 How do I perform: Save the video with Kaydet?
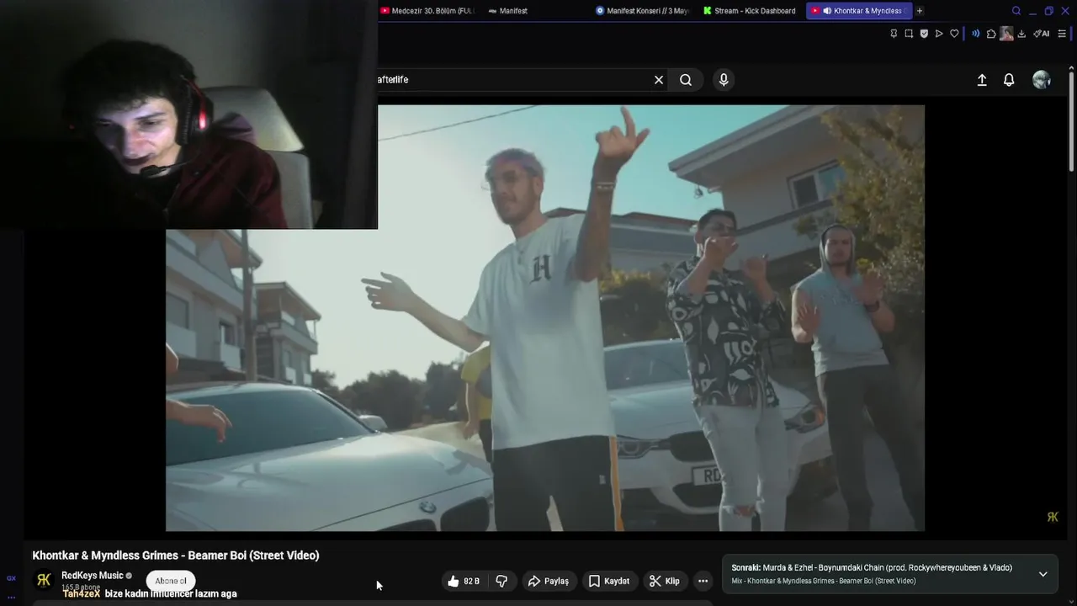point(609,581)
